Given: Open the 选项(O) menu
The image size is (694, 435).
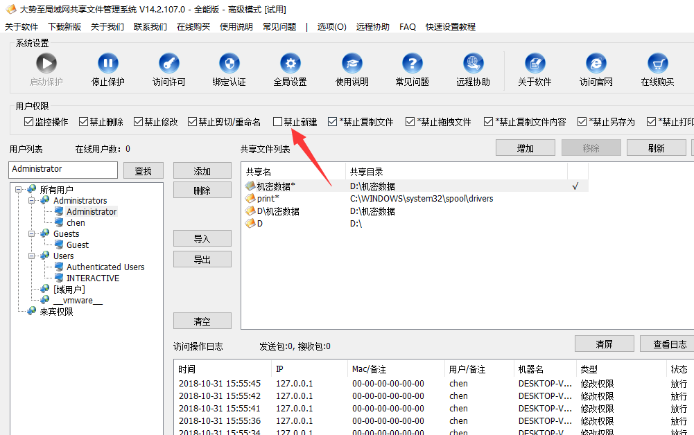Looking at the screenshot, I should pos(331,26).
